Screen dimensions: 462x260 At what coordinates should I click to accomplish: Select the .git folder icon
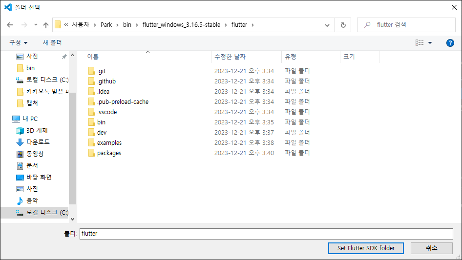pos(91,71)
